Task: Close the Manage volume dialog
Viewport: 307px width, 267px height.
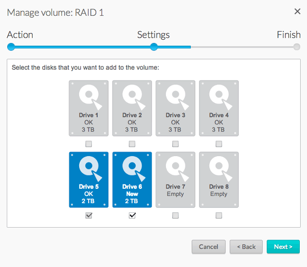Action: (x=297, y=12)
